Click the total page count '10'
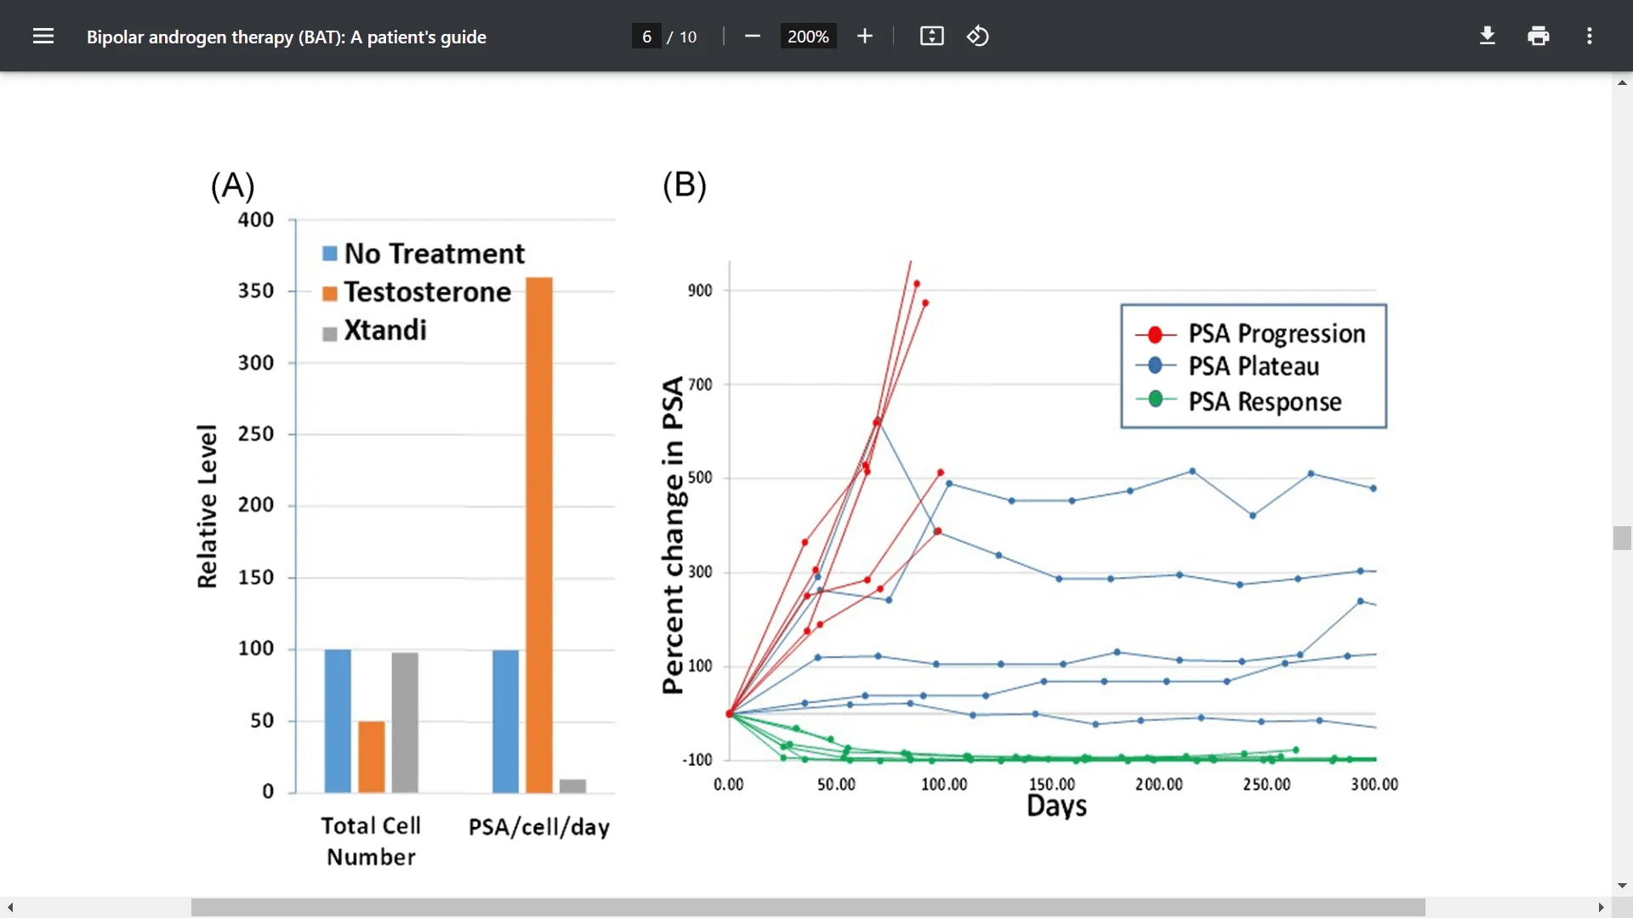The image size is (1633, 918). point(688,37)
